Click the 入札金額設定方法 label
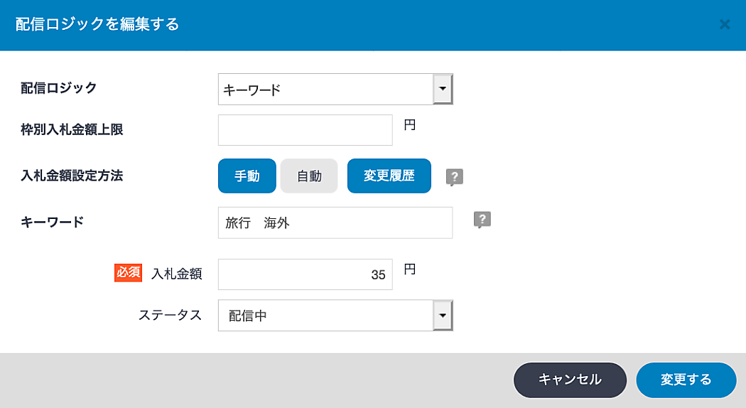 [x=72, y=176]
